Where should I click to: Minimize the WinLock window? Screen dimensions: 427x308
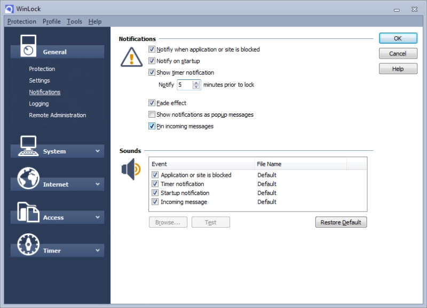[x=397, y=10]
